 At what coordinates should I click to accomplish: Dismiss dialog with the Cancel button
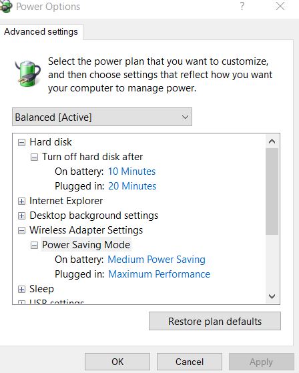coord(190,362)
